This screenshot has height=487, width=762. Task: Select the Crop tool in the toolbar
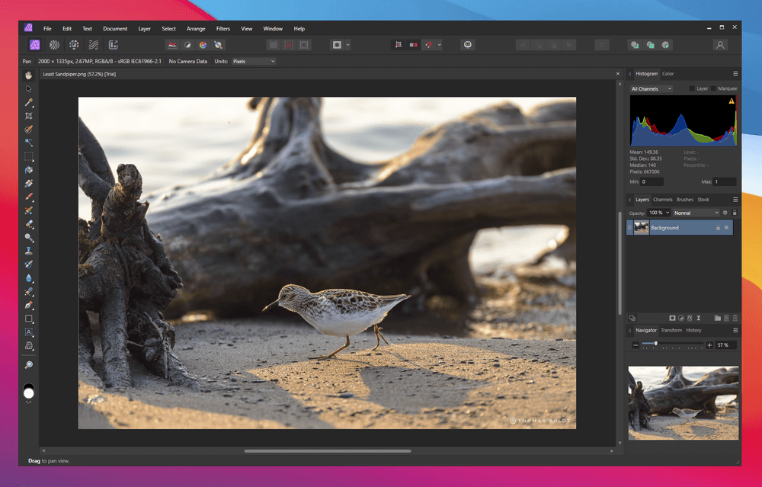(x=29, y=116)
